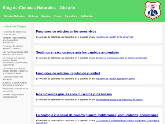Open post heading Funciones de relación, regulación y control
Screen dimensions: 165x124
coord(68,73)
